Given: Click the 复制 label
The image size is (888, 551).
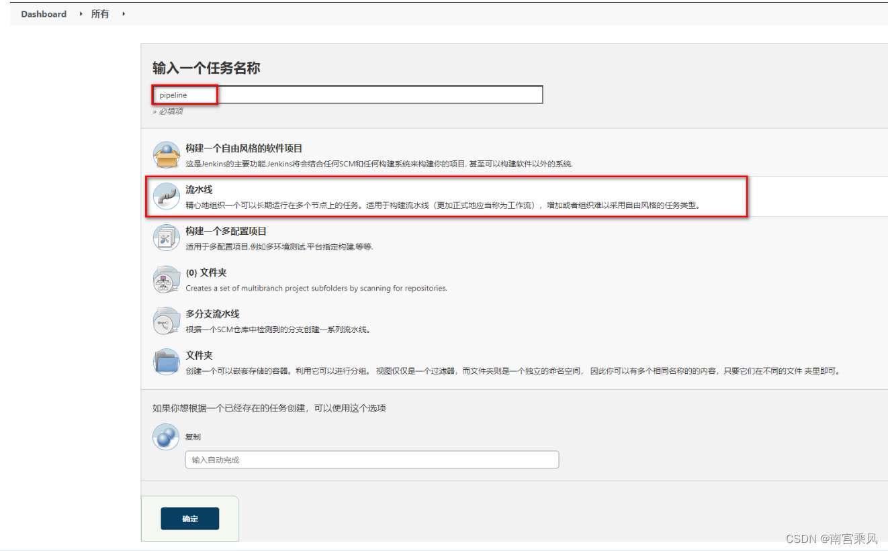Looking at the screenshot, I should click(x=193, y=437).
